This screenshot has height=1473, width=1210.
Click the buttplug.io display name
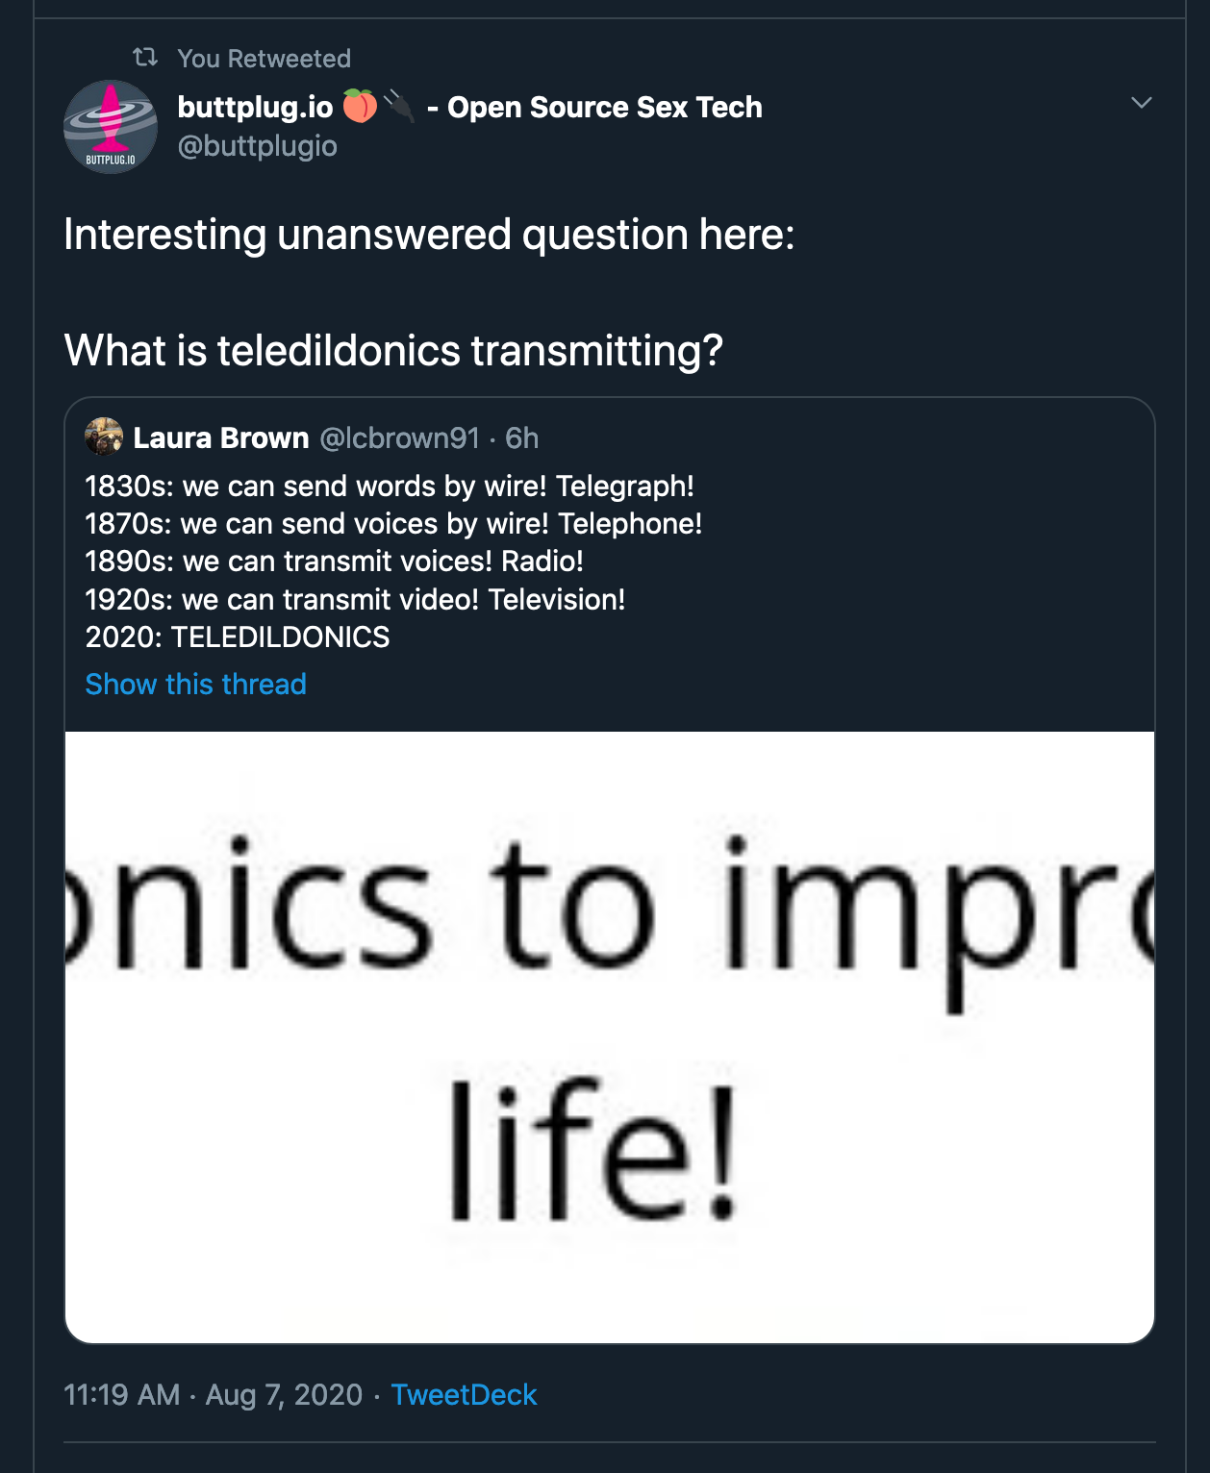pos(255,107)
